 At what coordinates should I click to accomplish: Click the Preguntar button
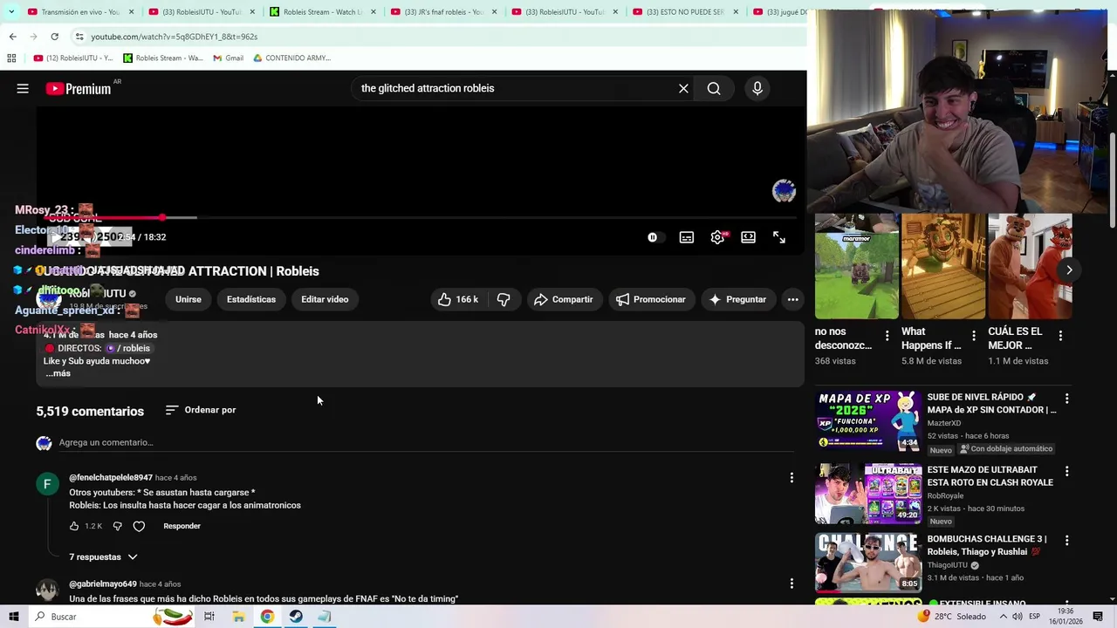pos(737,299)
